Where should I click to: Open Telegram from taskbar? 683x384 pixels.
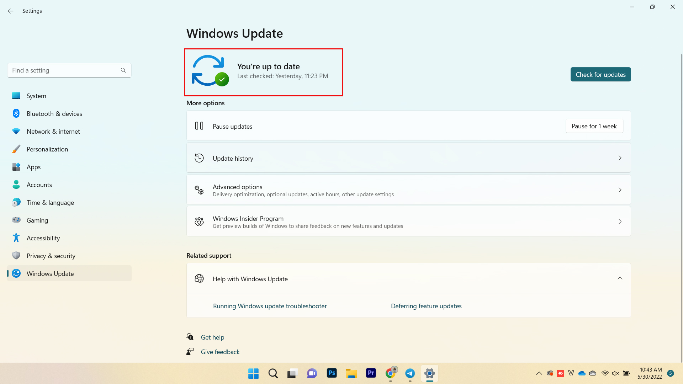(x=410, y=373)
